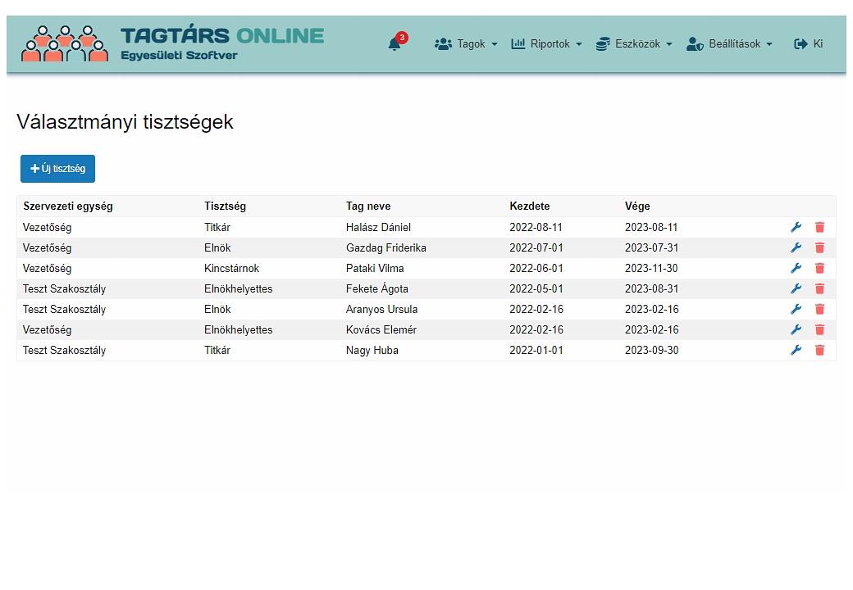The width and height of the screenshot is (853, 590).
Task: Open the notifications bell icon
Action: pyautogui.click(x=395, y=44)
